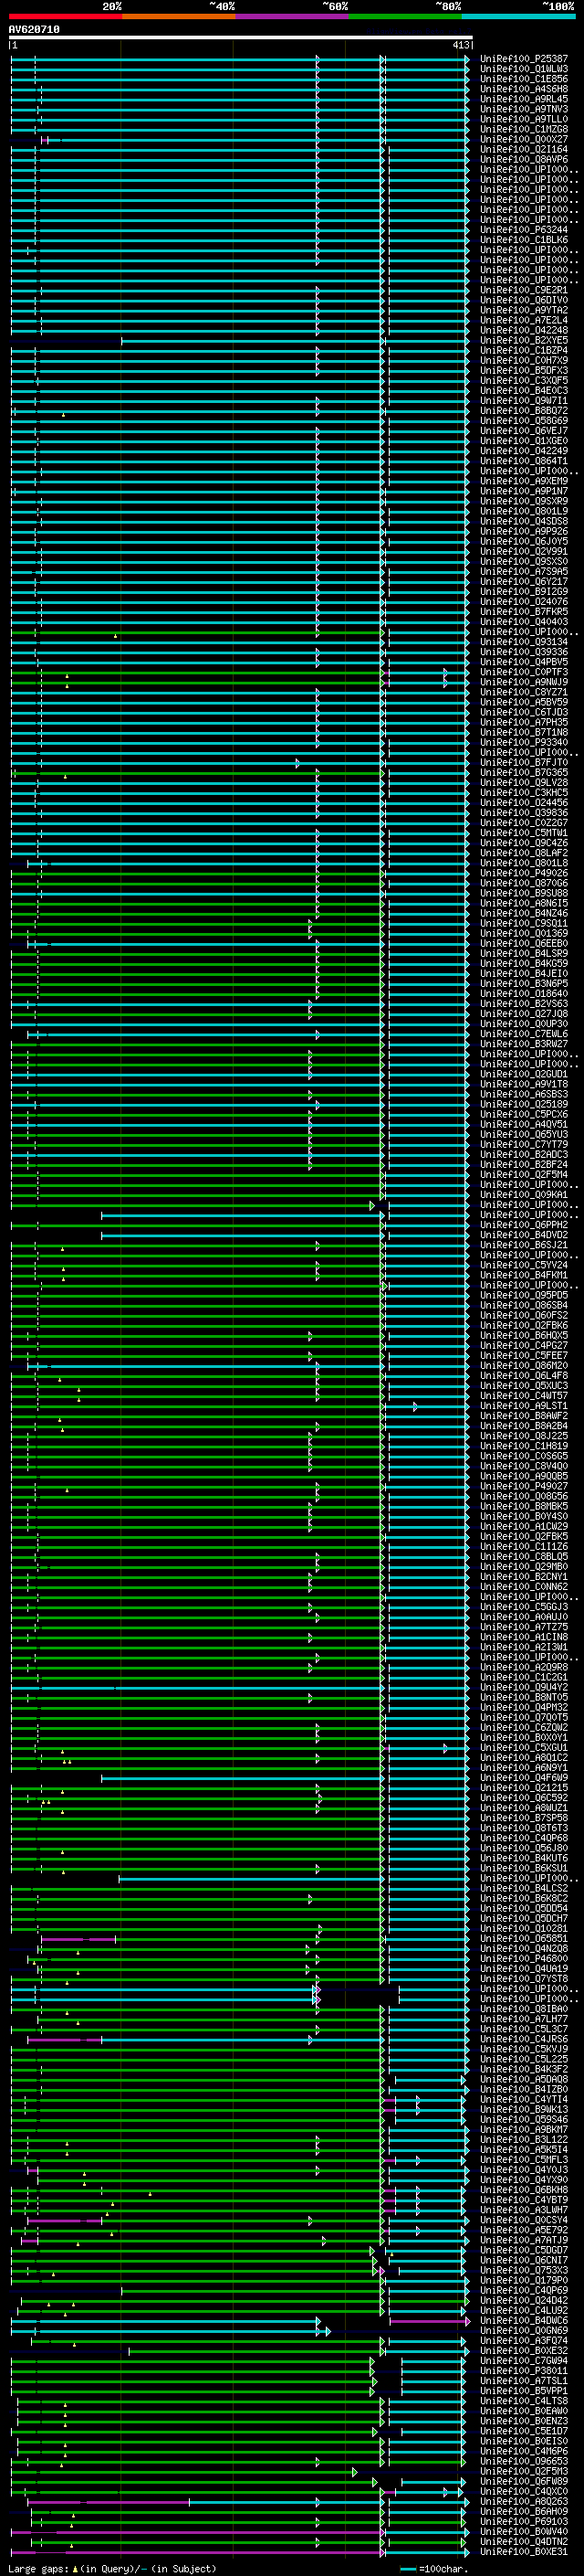Click the UniRef100_O18640 entry

point(524,993)
